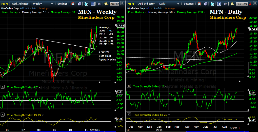Open the sticky note icon in Daily chart
Screen dimensions: 258x132
(x=232, y=4)
